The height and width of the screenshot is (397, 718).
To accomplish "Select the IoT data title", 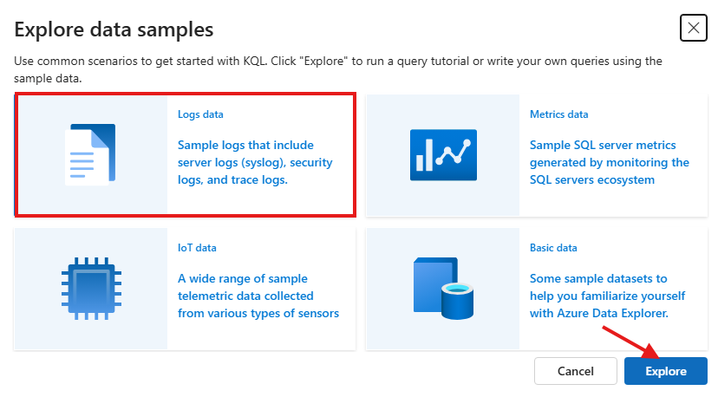I will 197,248.
